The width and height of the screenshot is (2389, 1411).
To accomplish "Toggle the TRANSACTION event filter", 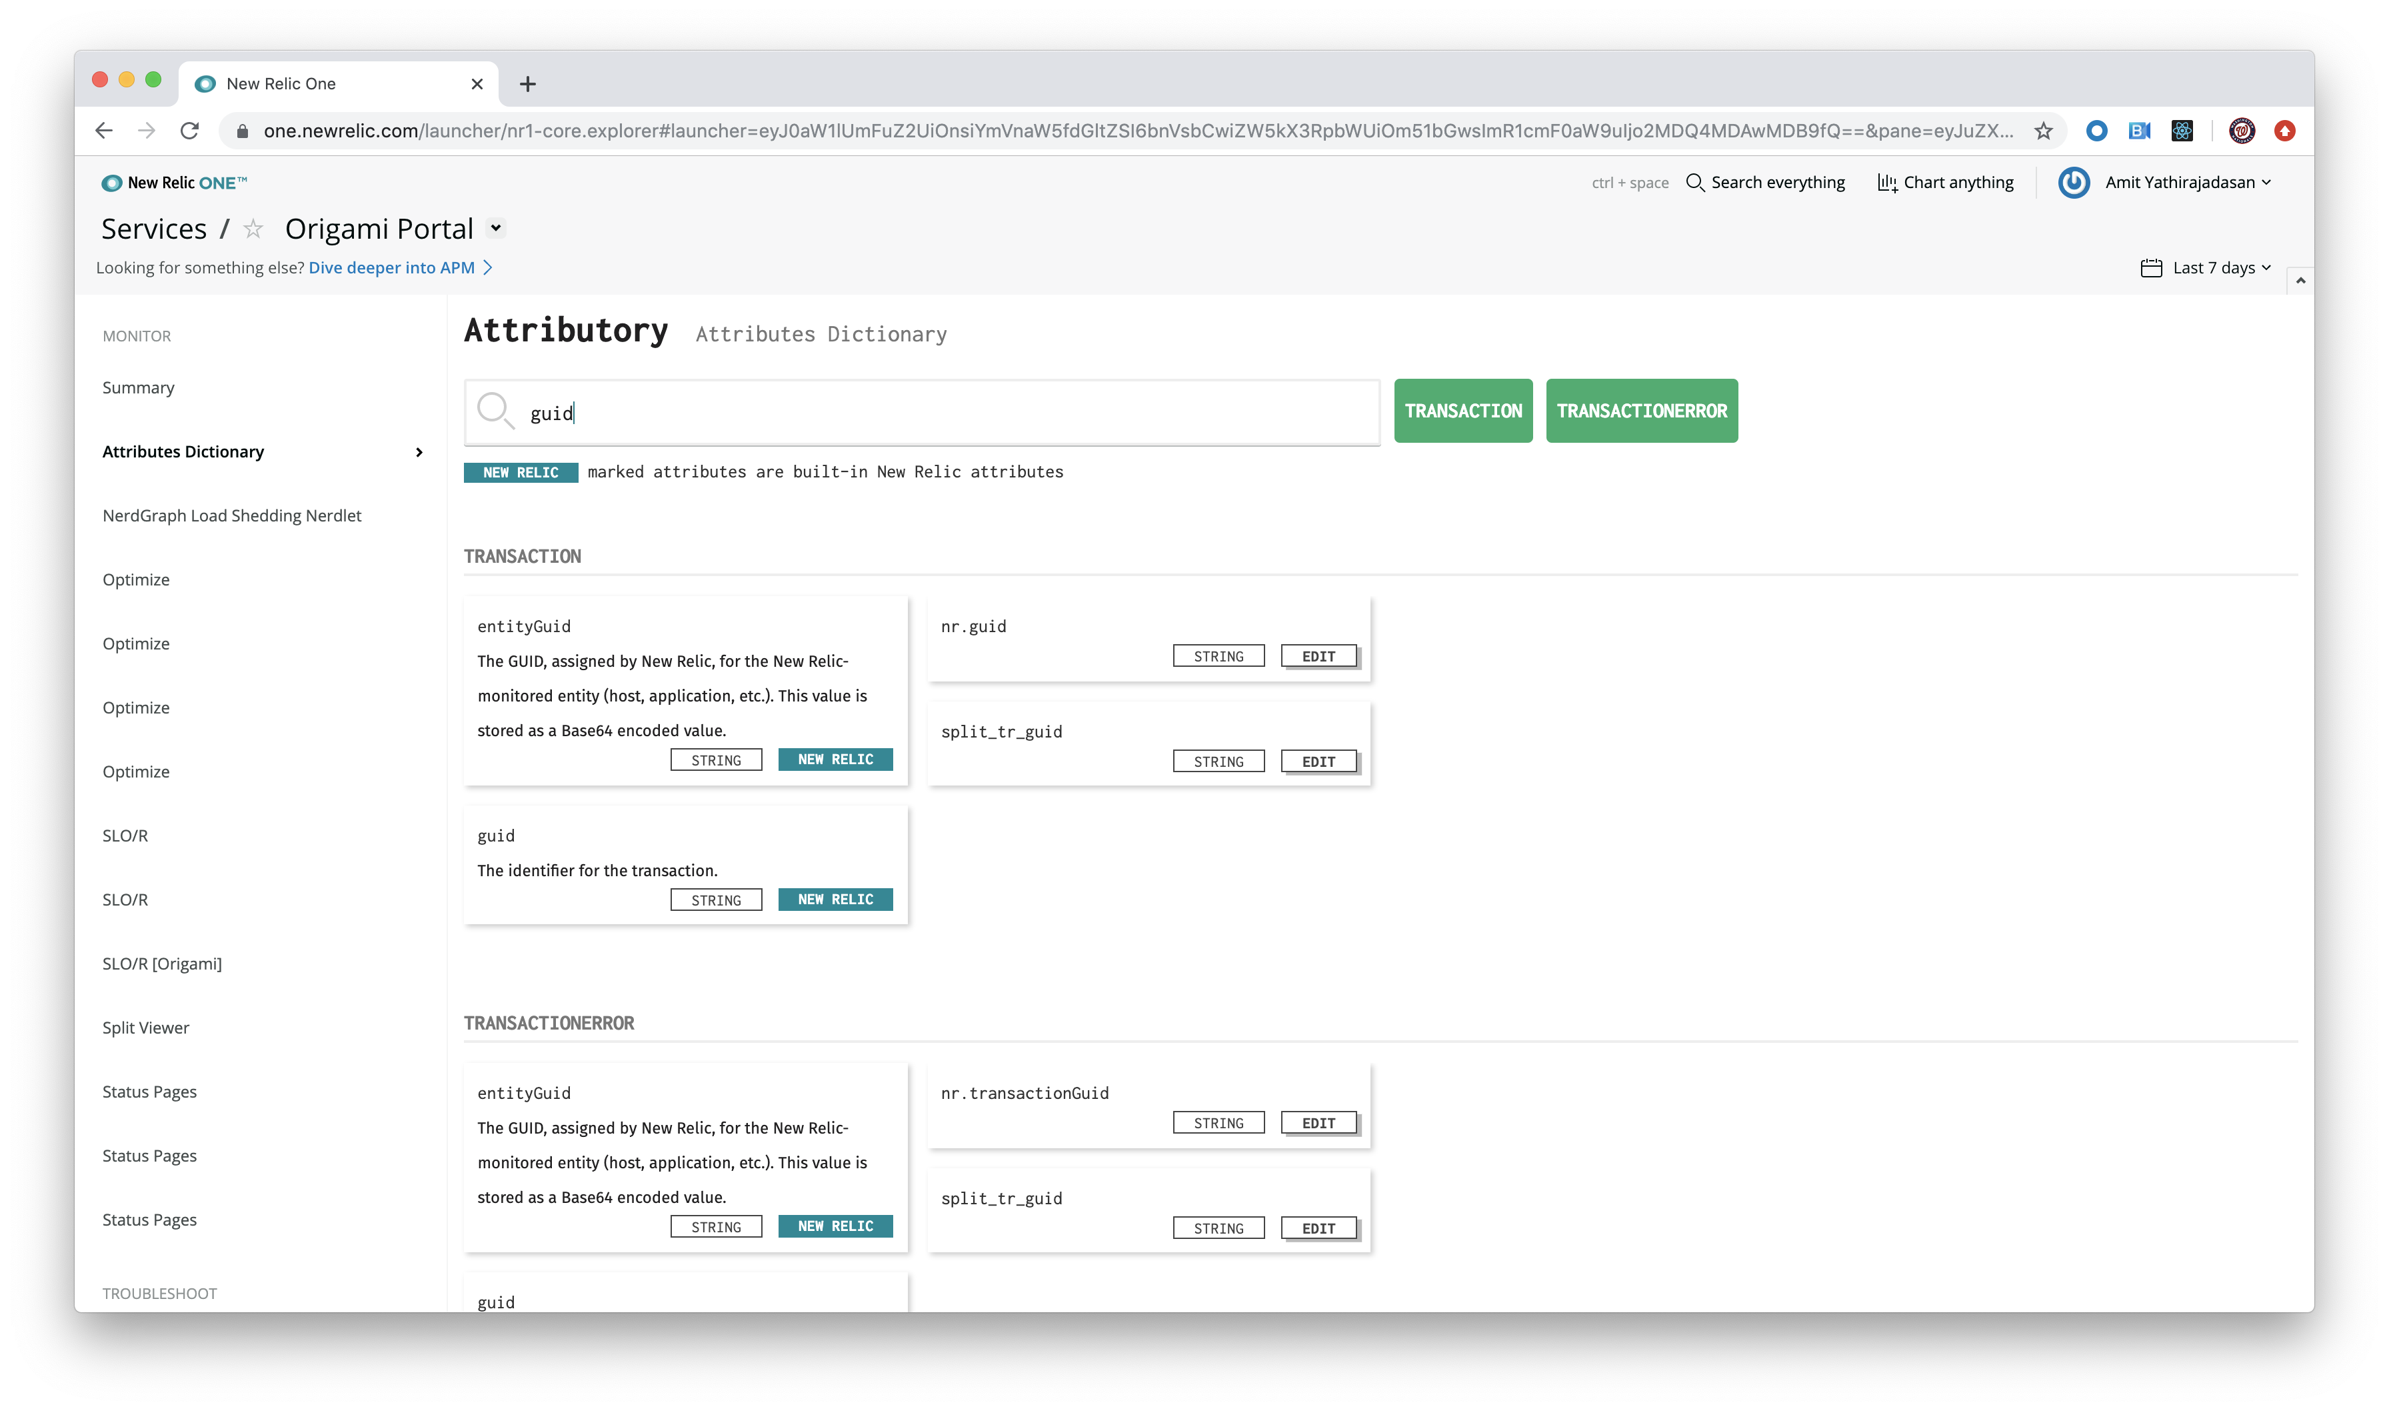I will coord(1462,411).
